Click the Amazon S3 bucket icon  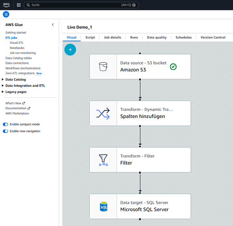click(x=103, y=66)
